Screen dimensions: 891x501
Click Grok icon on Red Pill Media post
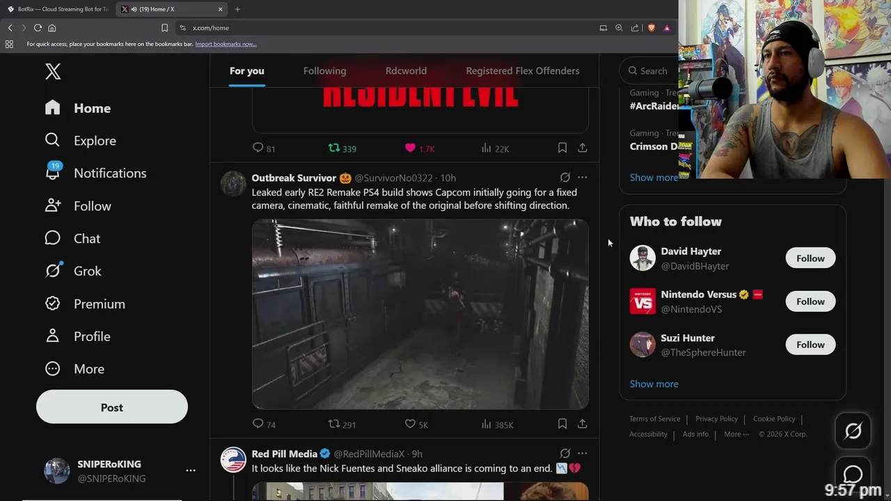[565, 453]
